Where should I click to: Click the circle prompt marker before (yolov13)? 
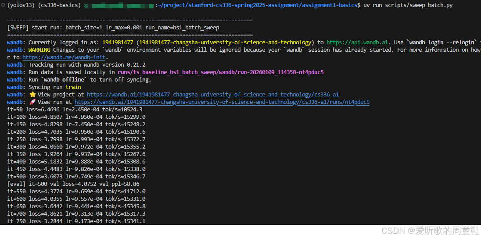click(3, 5)
